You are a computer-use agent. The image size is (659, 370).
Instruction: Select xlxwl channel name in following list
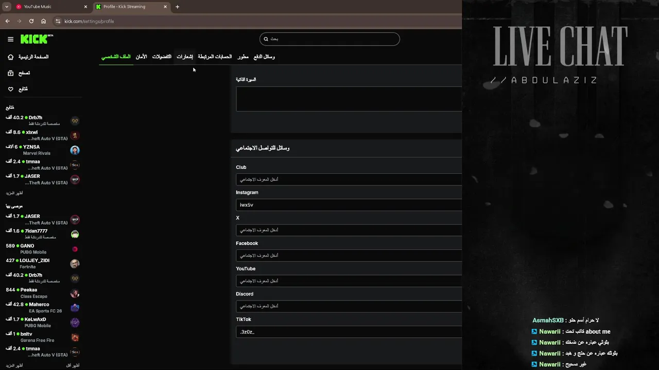(x=31, y=132)
